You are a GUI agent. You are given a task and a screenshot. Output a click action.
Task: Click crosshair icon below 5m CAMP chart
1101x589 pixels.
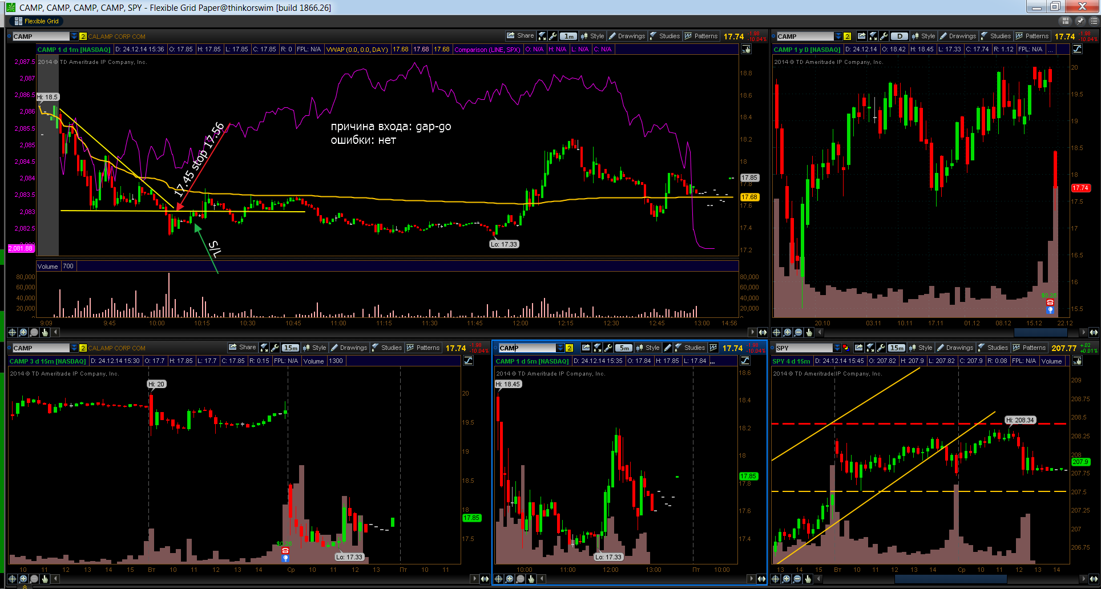point(499,579)
